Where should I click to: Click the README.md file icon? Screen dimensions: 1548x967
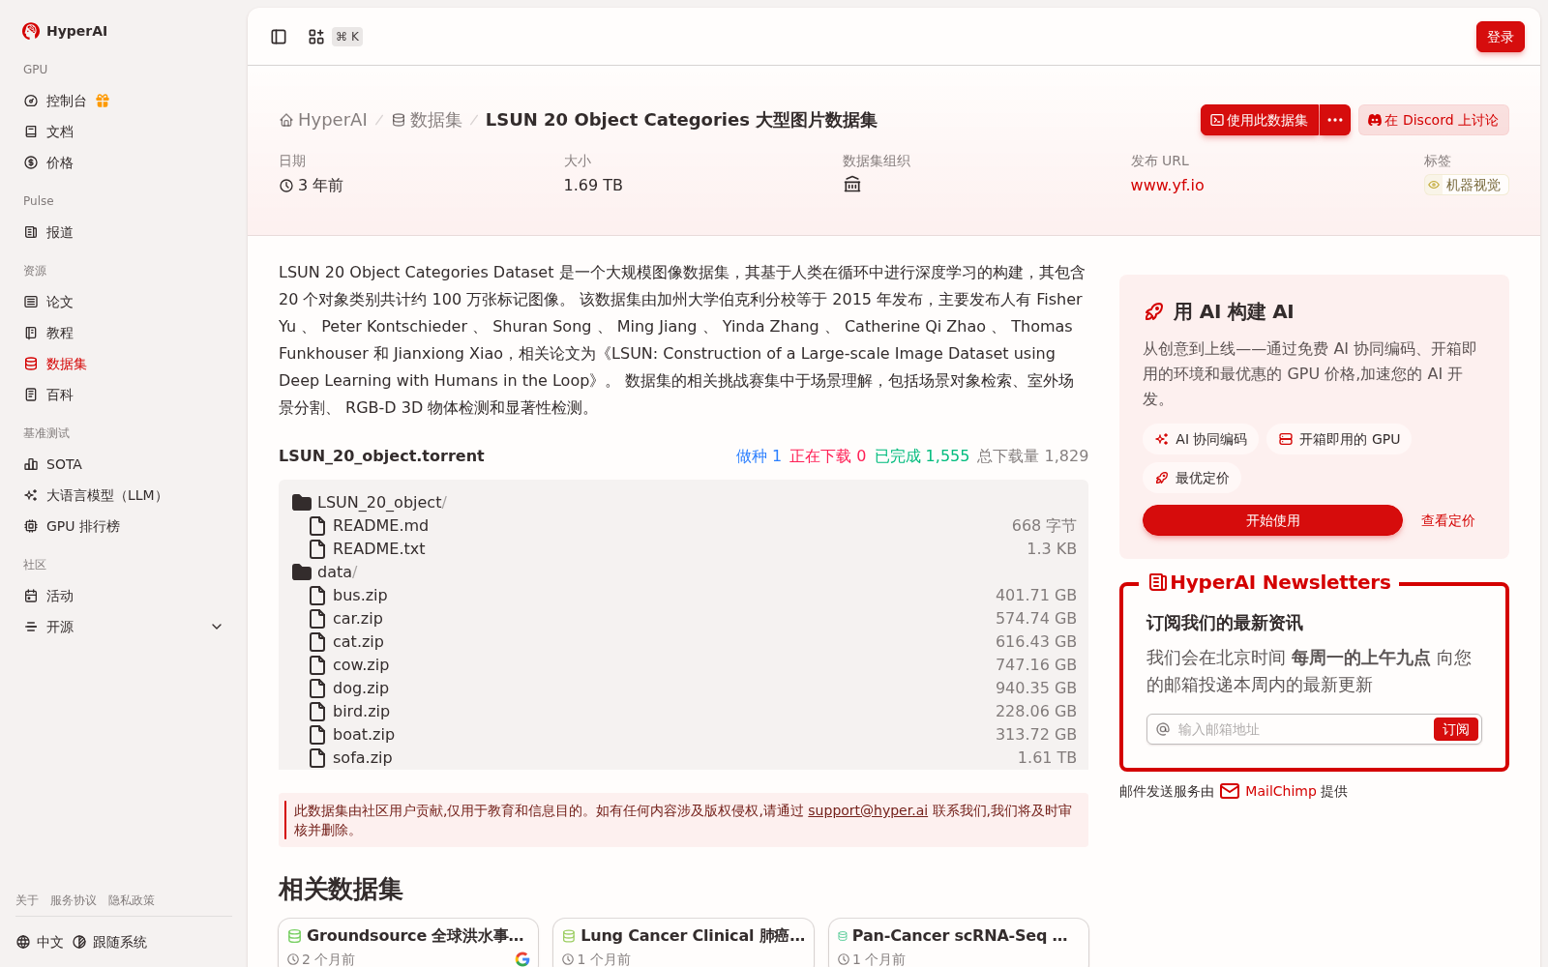click(x=317, y=525)
